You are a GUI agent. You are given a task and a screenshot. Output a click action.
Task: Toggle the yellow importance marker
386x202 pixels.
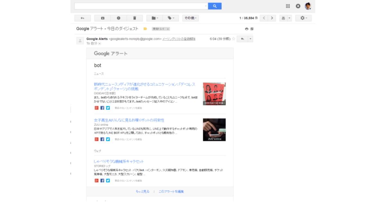tap(145, 29)
